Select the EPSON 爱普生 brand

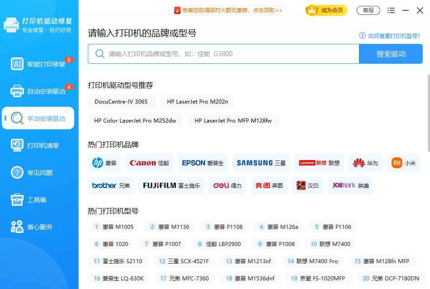pyautogui.click(x=203, y=163)
